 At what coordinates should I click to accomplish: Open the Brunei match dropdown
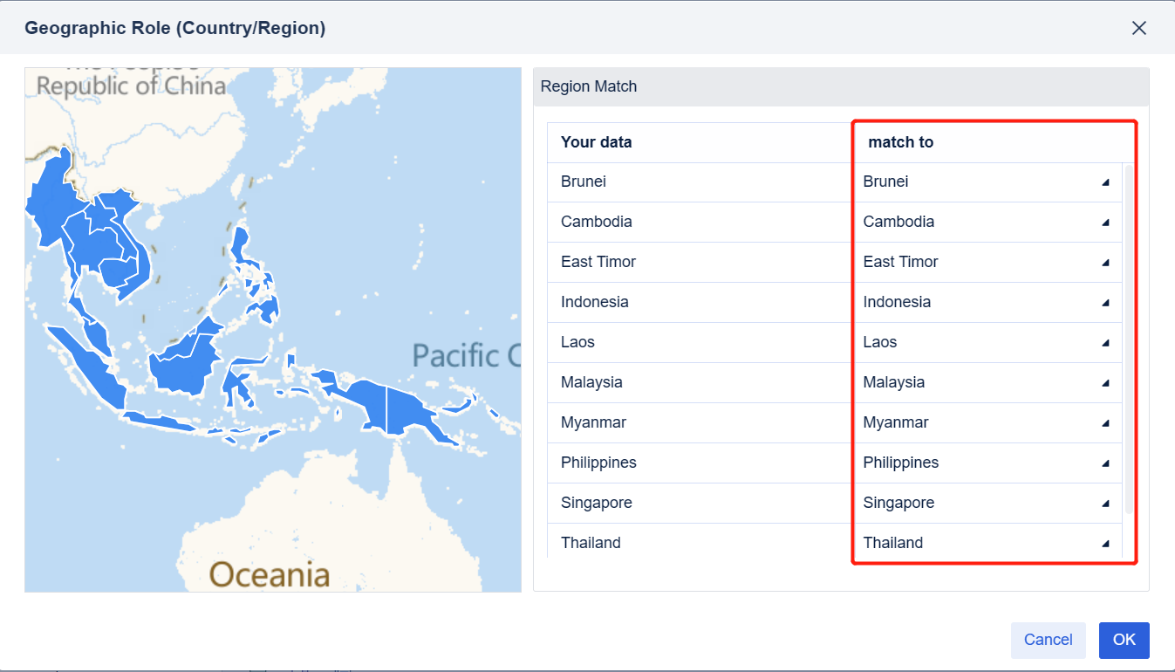(1105, 182)
